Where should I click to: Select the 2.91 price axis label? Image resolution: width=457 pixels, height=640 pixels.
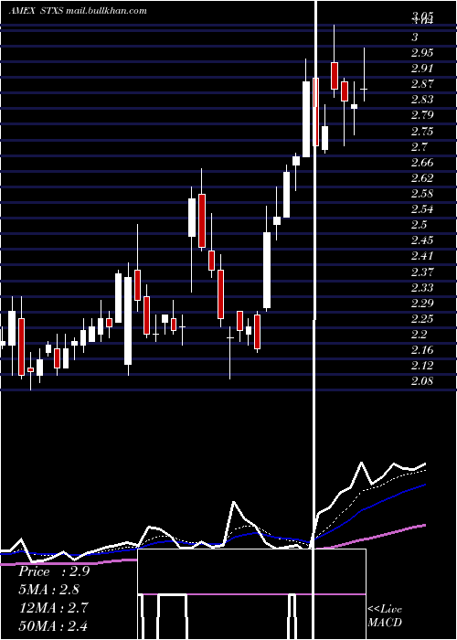[422, 69]
